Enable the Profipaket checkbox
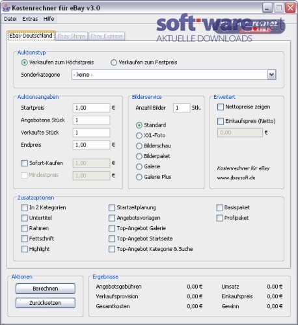298x325 pixels. (x=220, y=218)
